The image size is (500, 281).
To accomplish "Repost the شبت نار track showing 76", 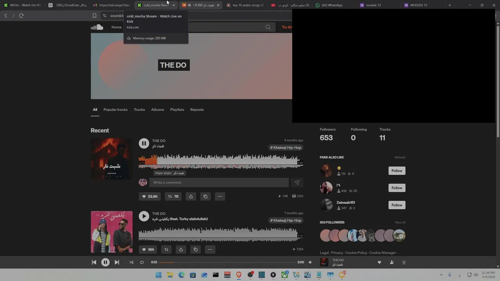I will click(x=173, y=196).
